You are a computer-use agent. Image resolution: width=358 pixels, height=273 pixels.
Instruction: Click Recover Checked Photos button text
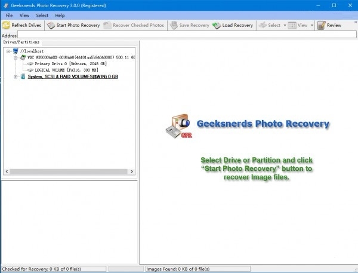(138, 25)
